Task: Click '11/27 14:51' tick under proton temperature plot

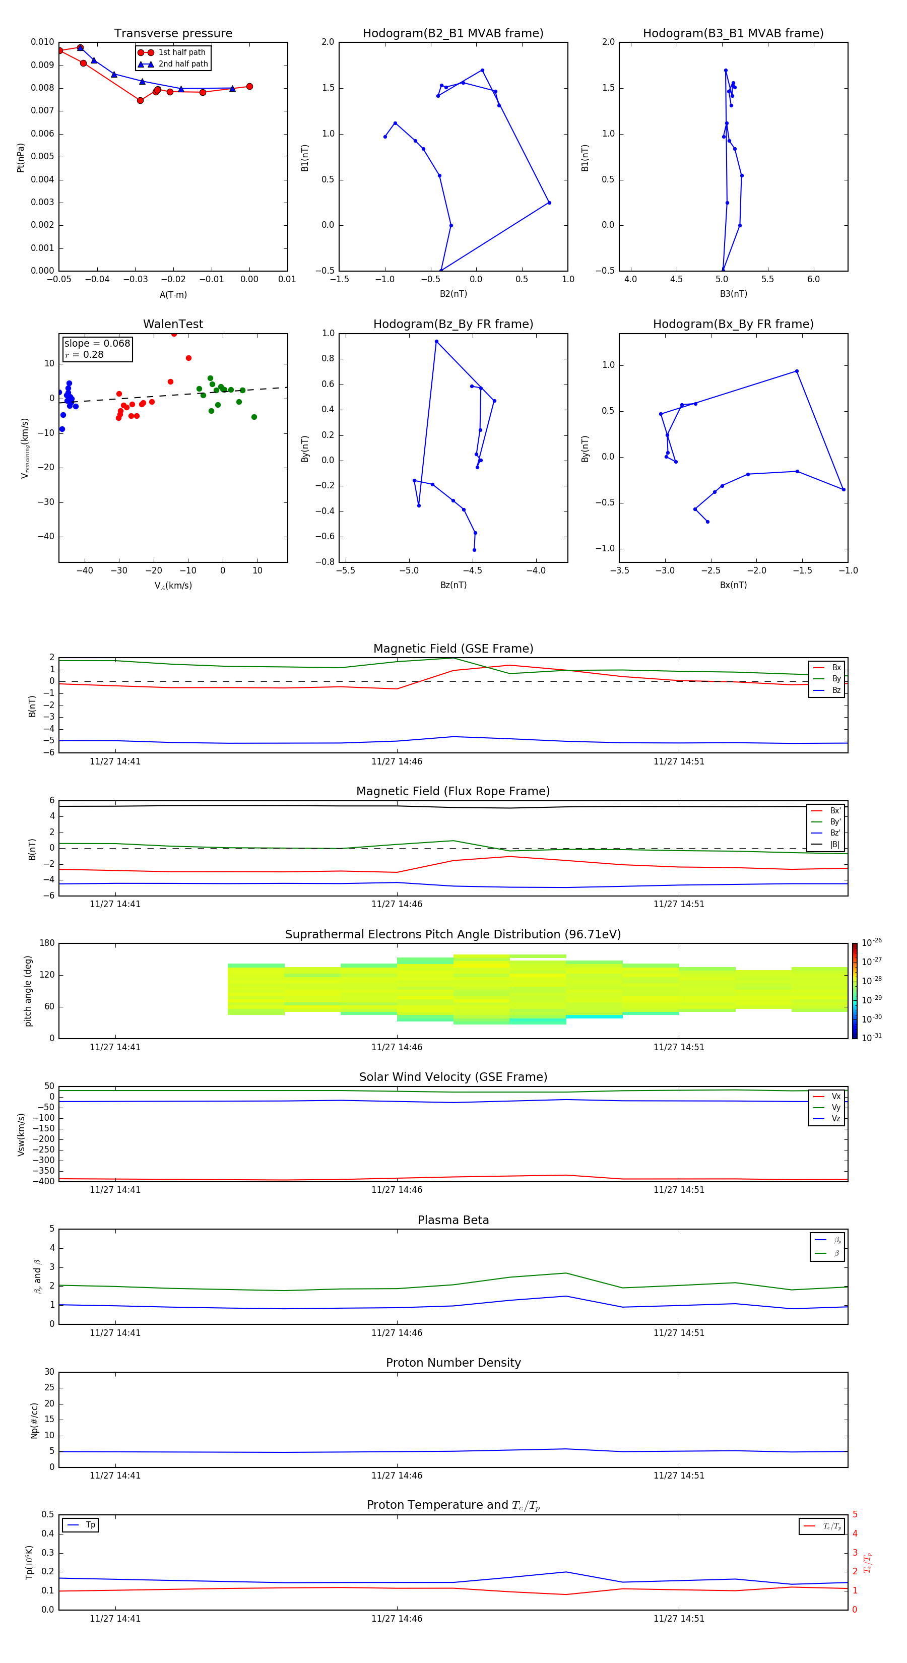Action: click(678, 1619)
